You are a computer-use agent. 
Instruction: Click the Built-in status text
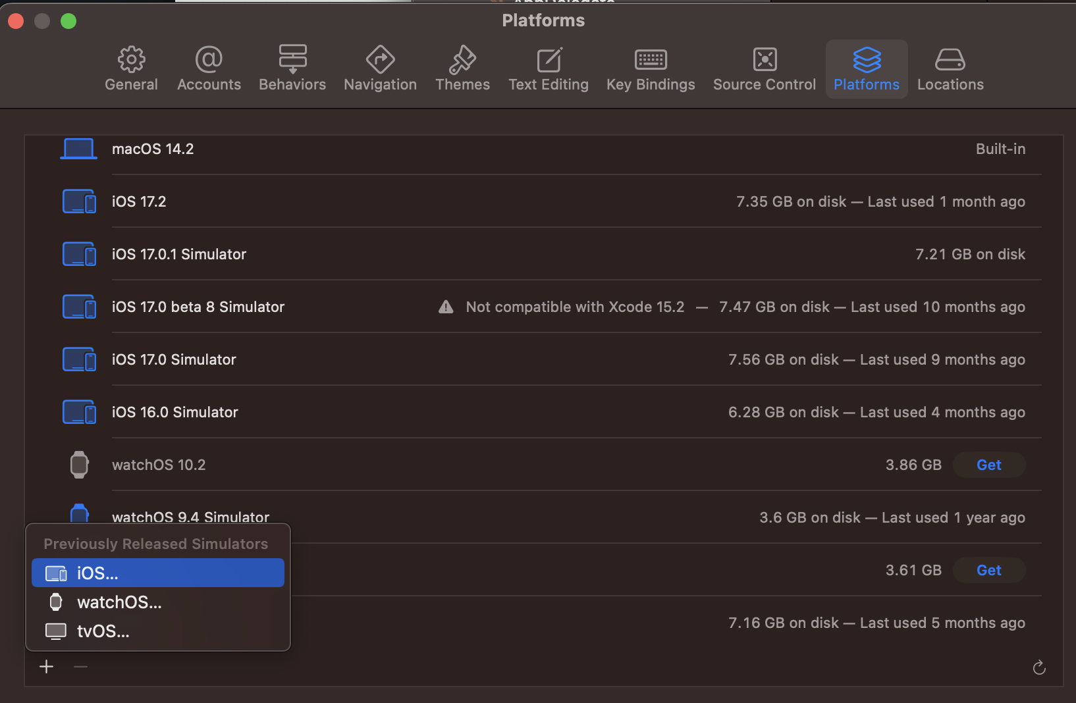pyautogui.click(x=1000, y=149)
